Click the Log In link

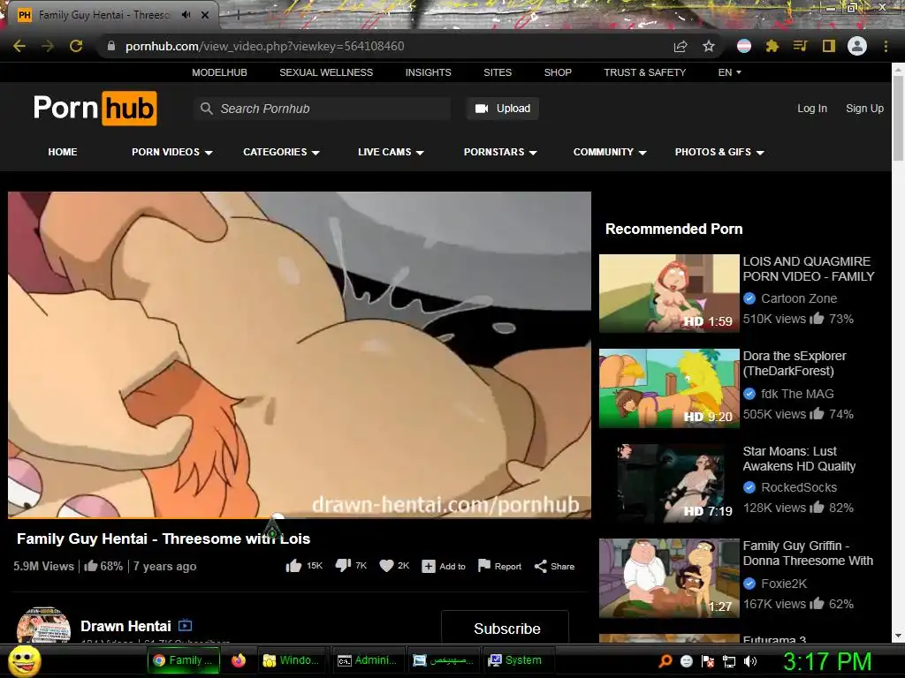point(812,109)
